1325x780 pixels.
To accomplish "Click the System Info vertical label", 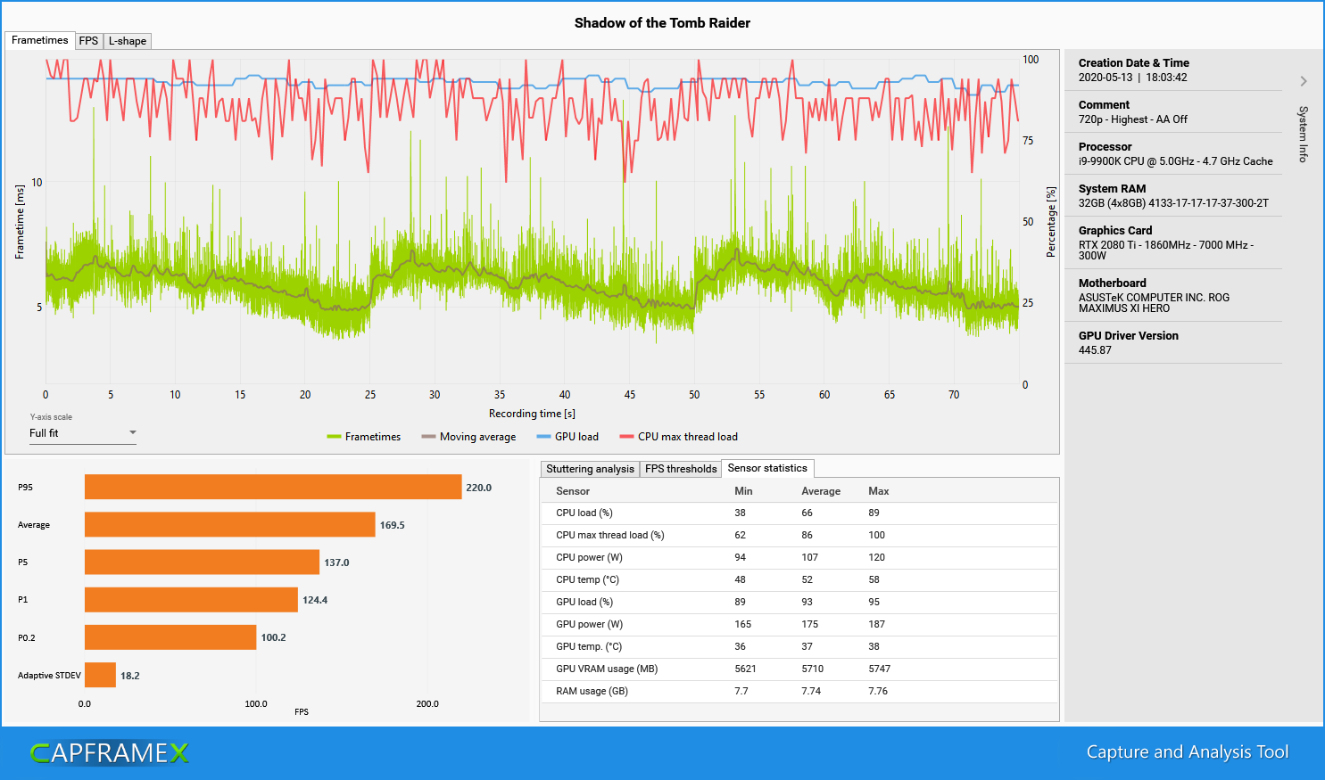I will point(1304,134).
